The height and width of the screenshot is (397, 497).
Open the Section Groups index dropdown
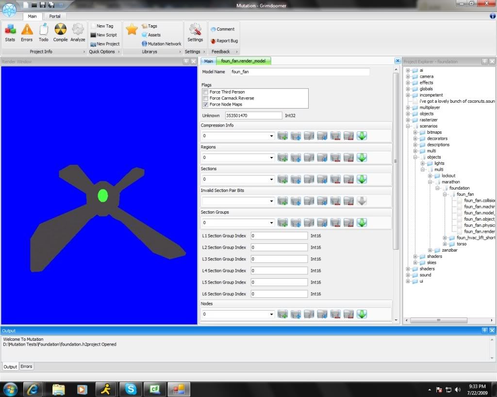pos(271,222)
